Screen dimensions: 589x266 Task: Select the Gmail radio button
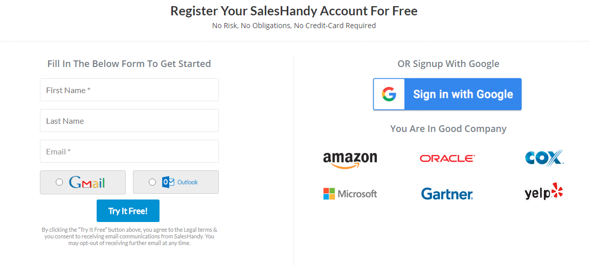59,182
